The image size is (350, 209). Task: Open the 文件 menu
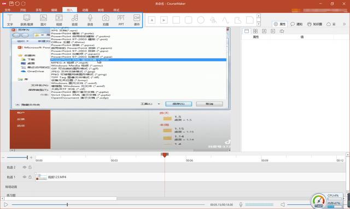pos(8,10)
